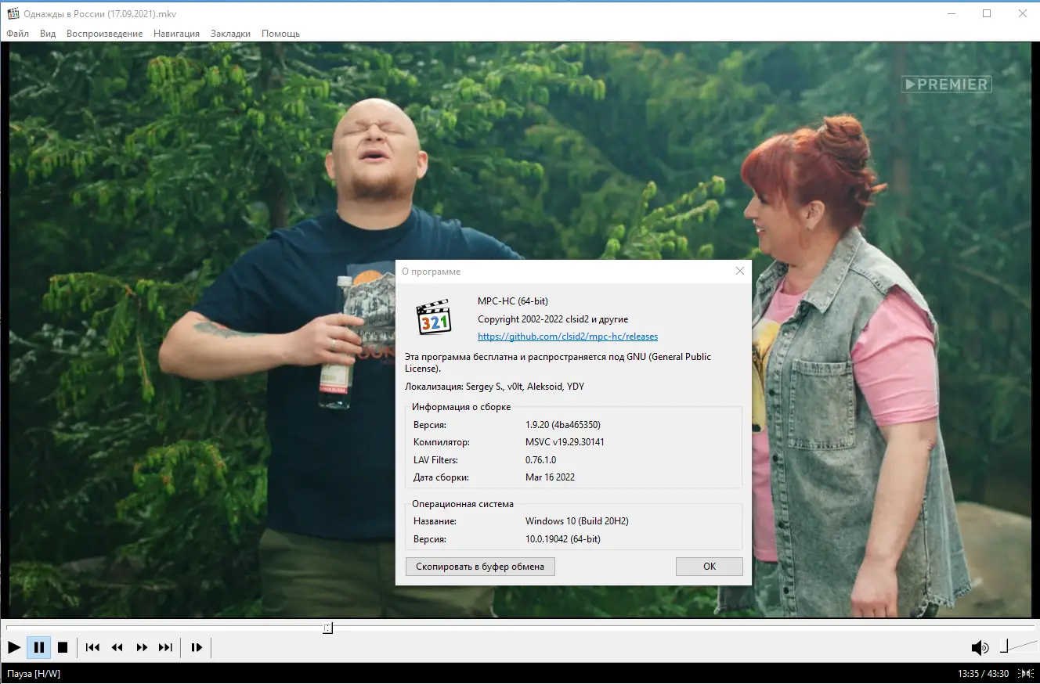Open the Воспроизведение menu

105,34
